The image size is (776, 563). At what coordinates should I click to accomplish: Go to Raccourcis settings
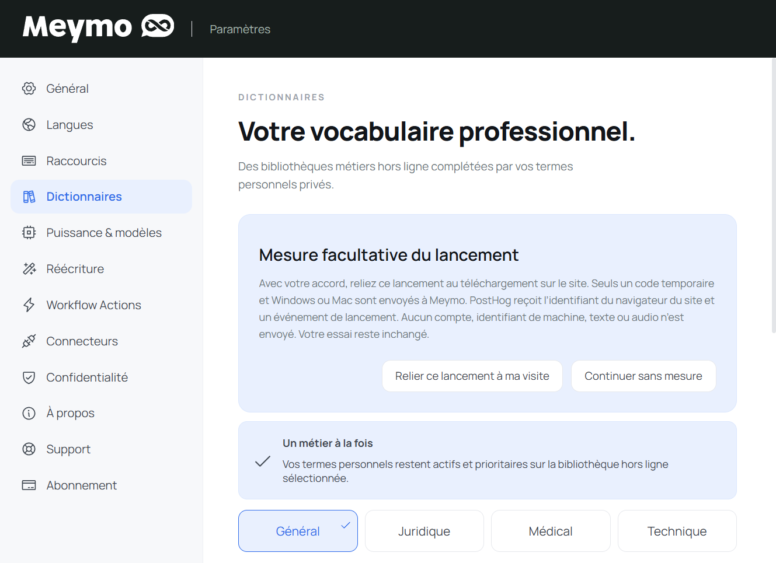(x=101, y=161)
